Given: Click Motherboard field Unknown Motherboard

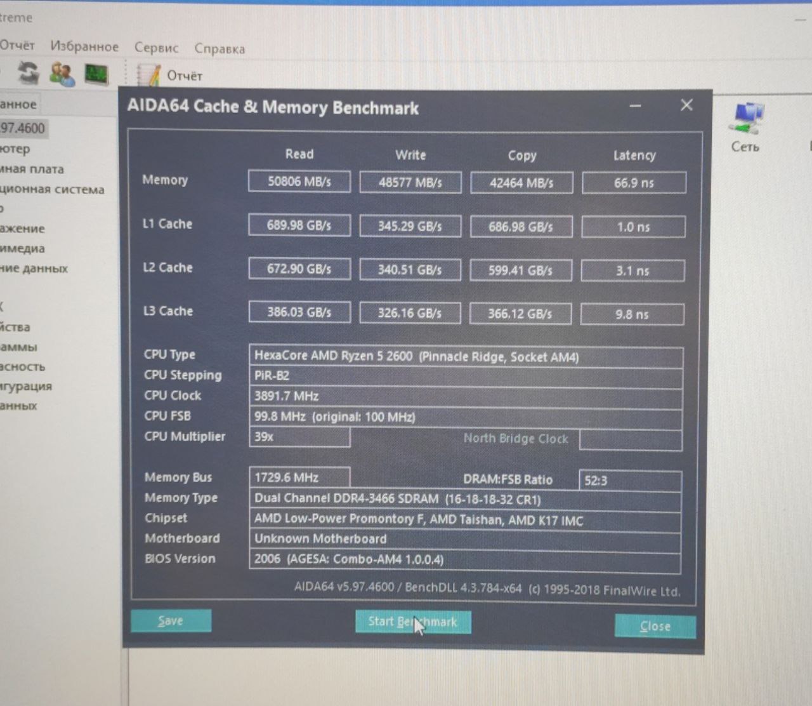Looking at the screenshot, I should click(x=466, y=540).
